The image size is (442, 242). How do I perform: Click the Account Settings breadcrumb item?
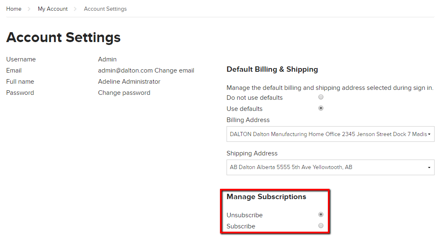click(x=105, y=9)
